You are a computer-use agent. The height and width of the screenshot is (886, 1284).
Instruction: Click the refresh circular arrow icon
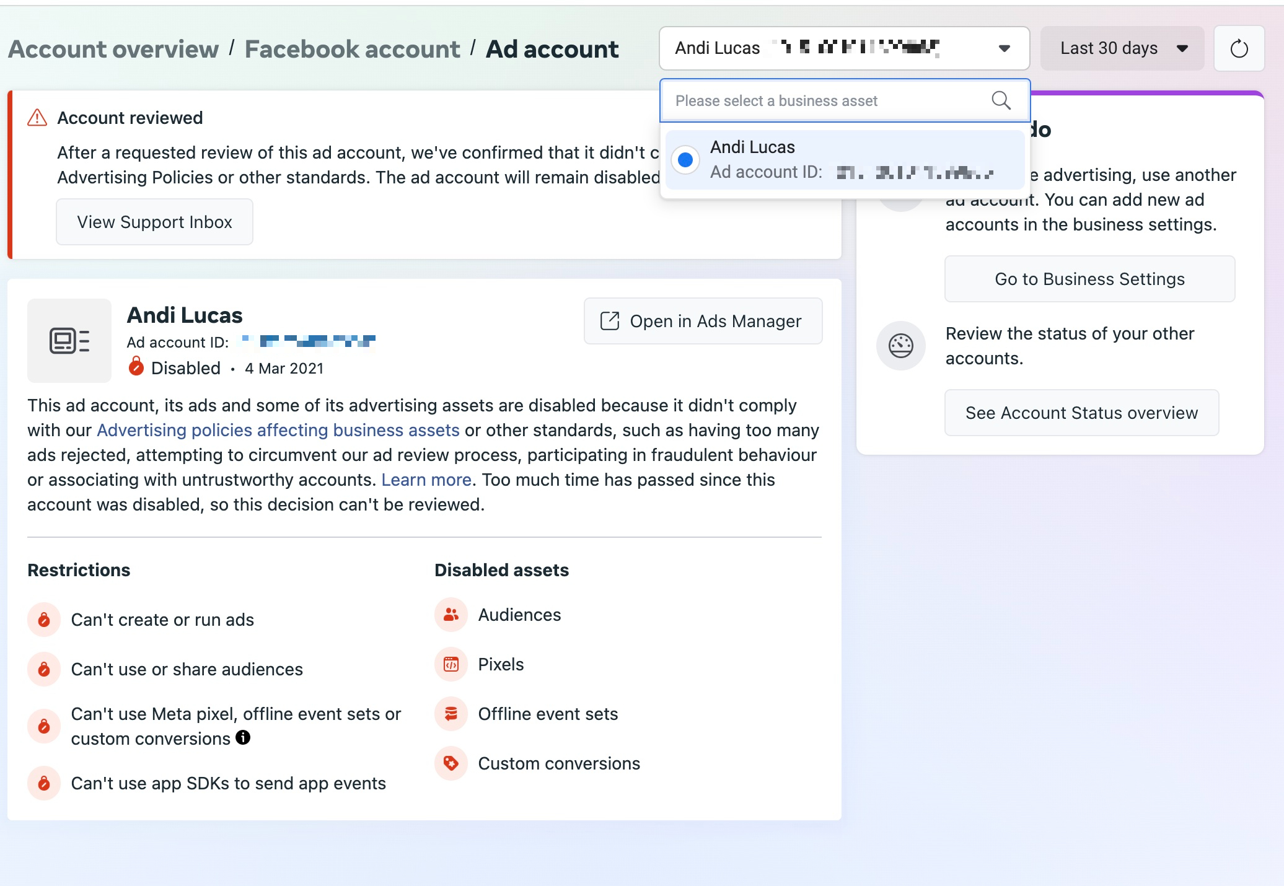[x=1239, y=48]
